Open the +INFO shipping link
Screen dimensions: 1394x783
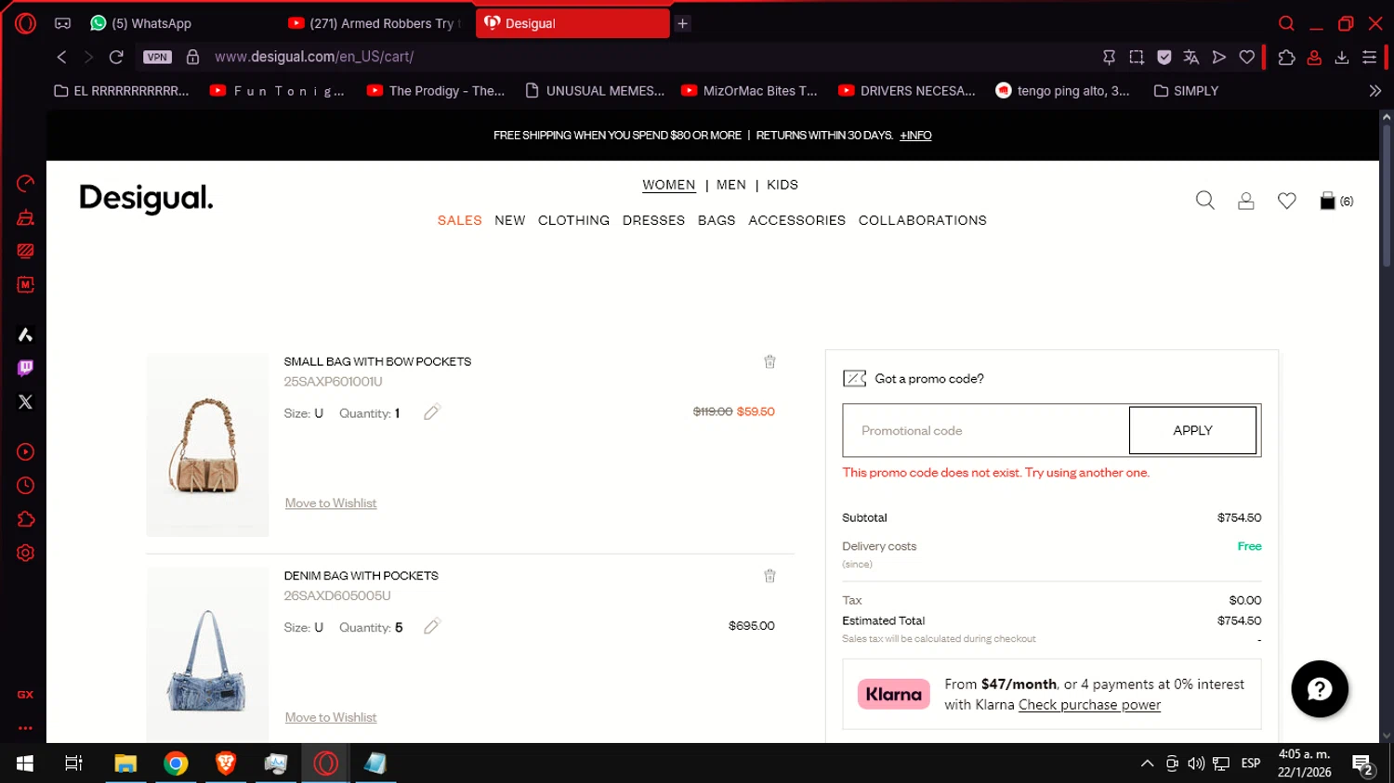pos(915,136)
